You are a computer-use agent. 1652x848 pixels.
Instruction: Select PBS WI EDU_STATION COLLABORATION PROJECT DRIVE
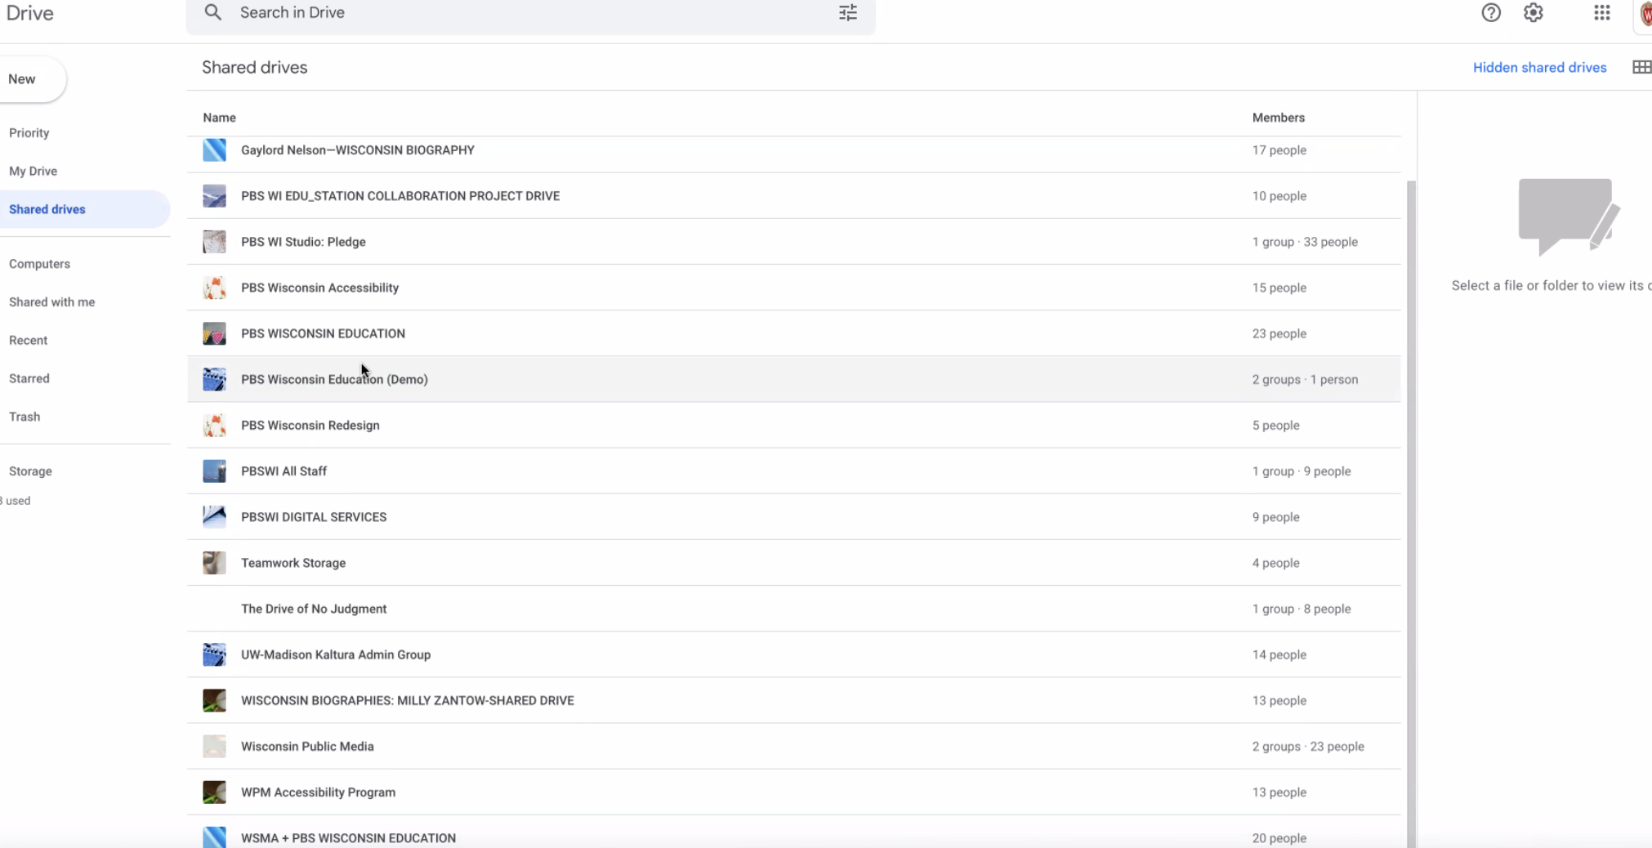793,196
